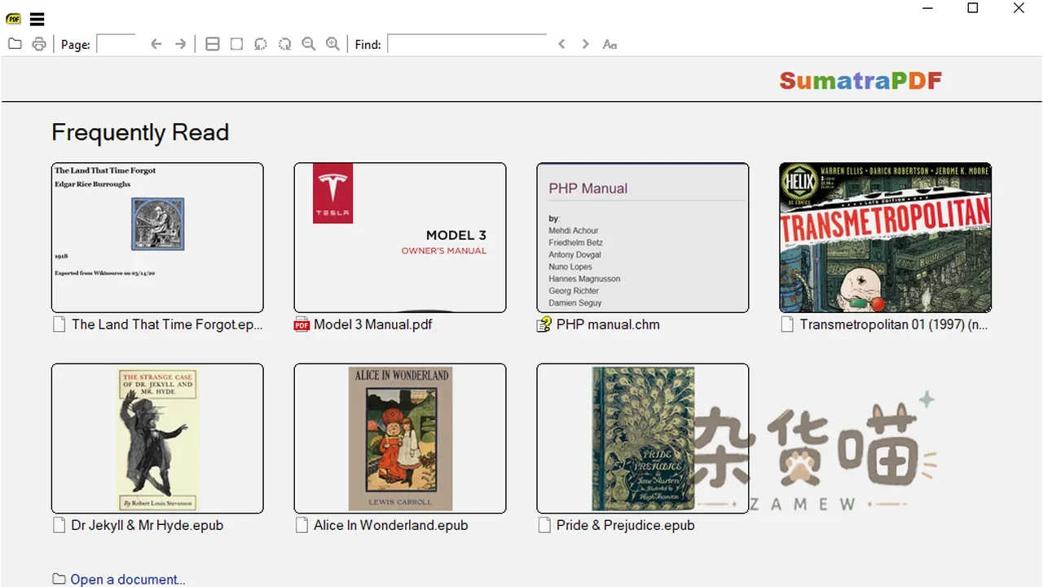This screenshot has width=1043, height=587.
Task: Click the Transmetropolitan 01 (1997) file name
Action: coord(894,324)
